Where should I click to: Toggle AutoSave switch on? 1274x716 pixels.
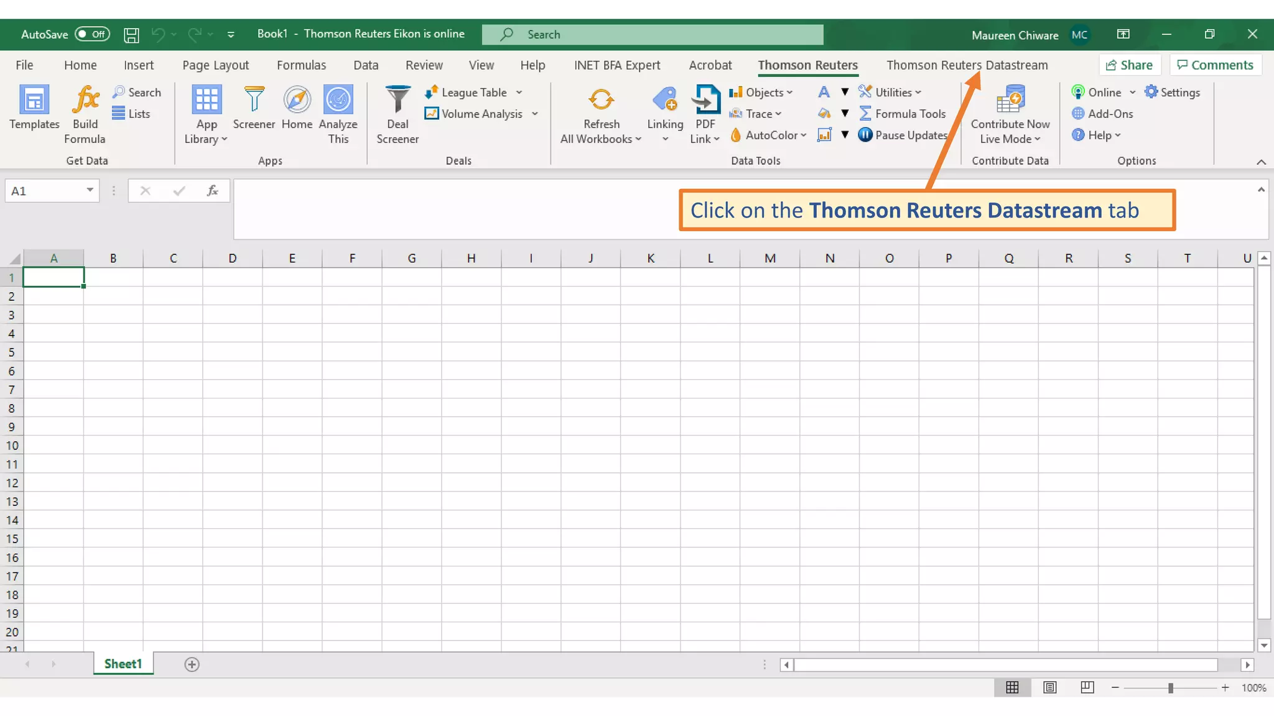(92, 34)
